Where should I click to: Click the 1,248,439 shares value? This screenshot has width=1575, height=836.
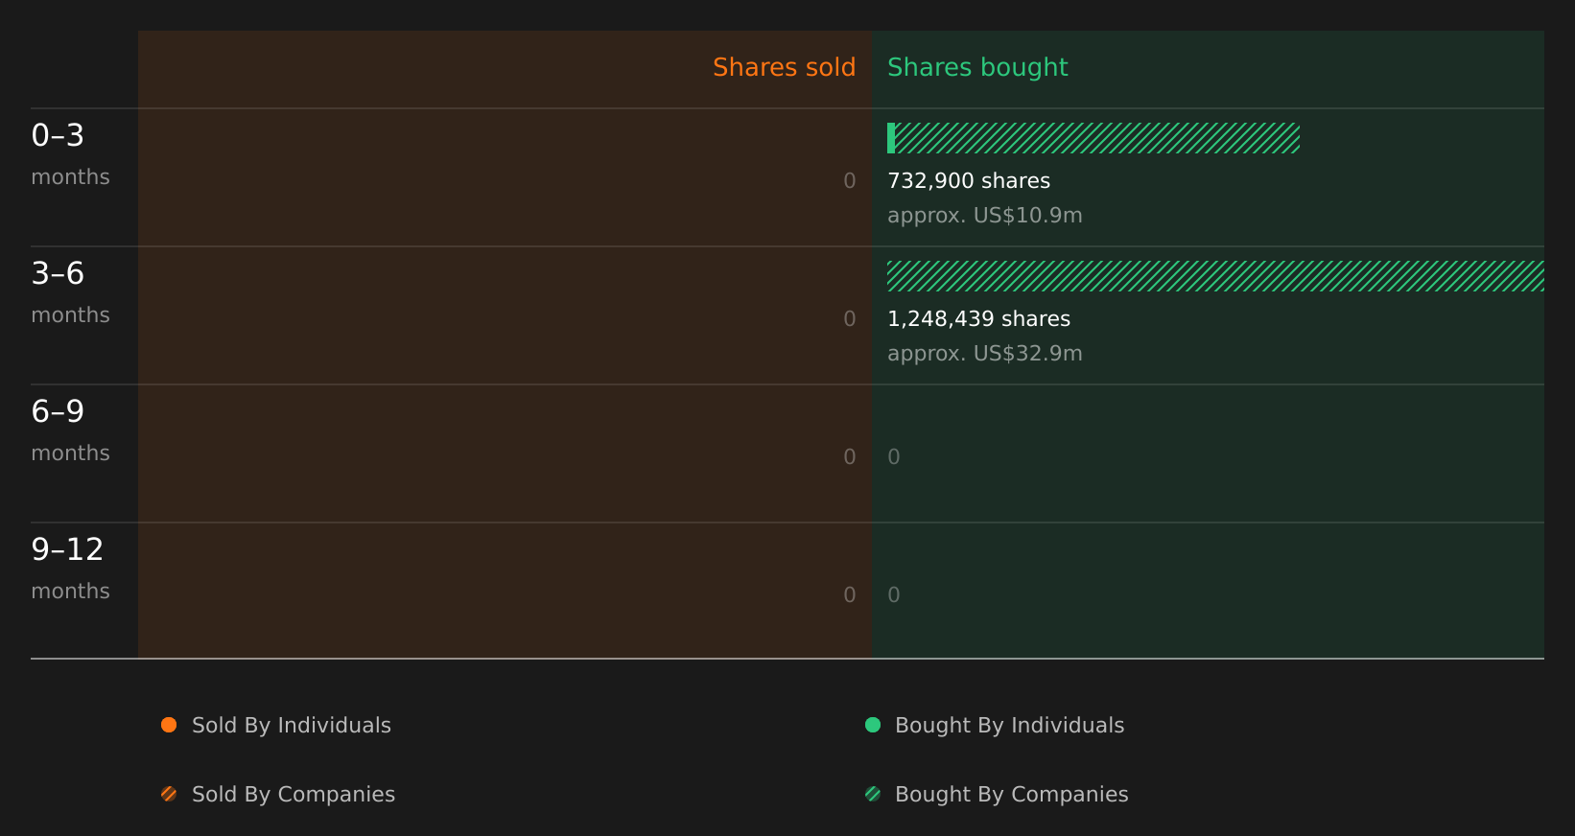coord(978,319)
